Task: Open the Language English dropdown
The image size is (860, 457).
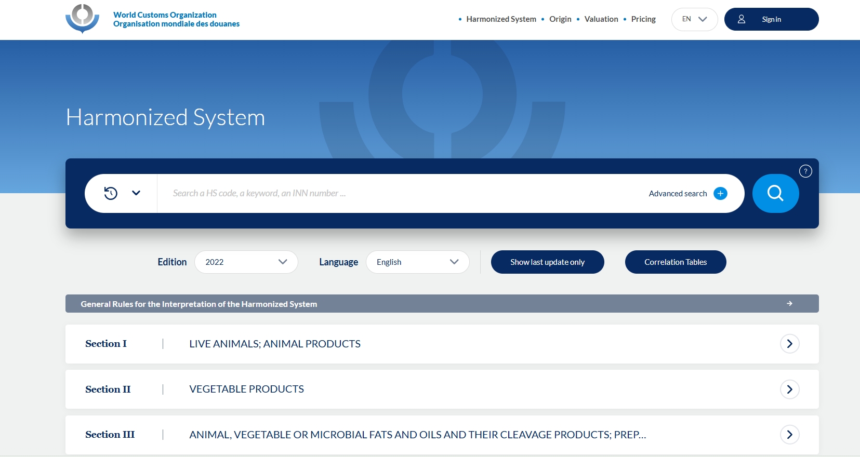Action: click(417, 262)
